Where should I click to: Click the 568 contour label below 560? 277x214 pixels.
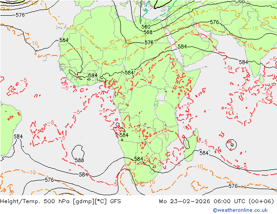pos(148,32)
